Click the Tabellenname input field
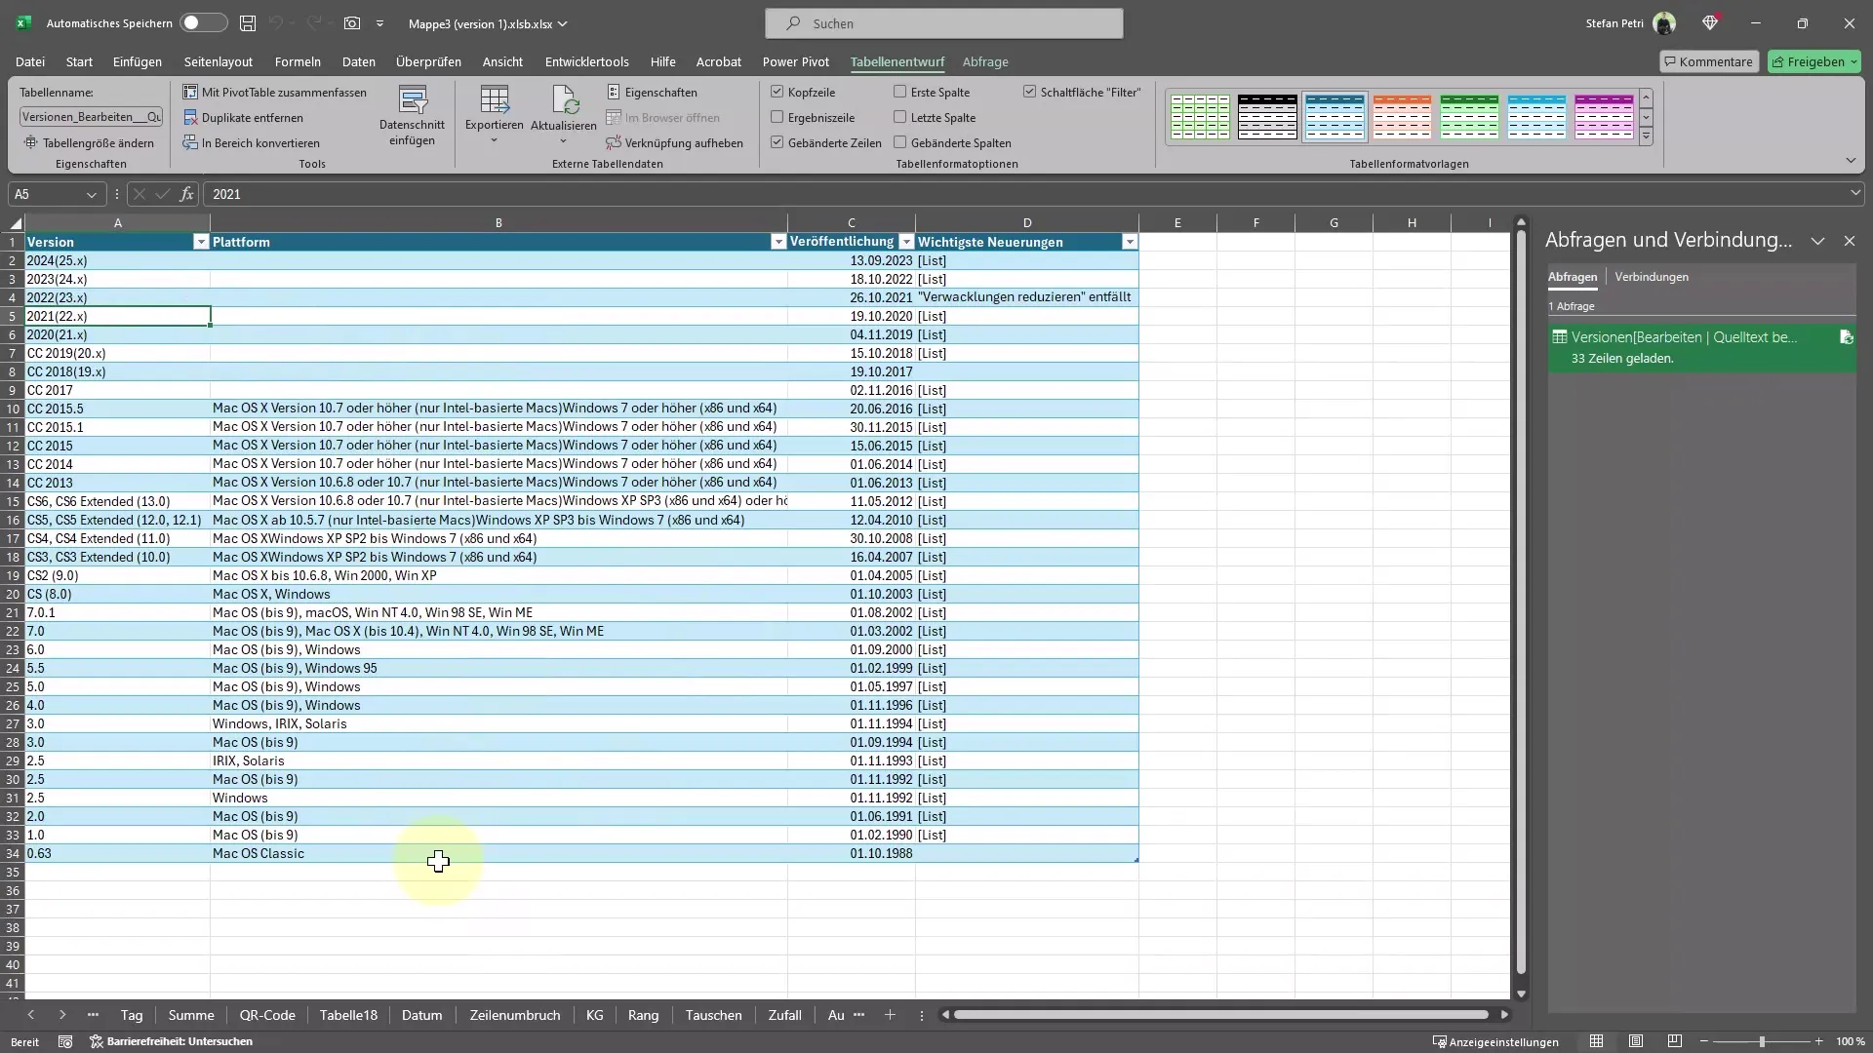 pyautogui.click(x=91, y=116)
